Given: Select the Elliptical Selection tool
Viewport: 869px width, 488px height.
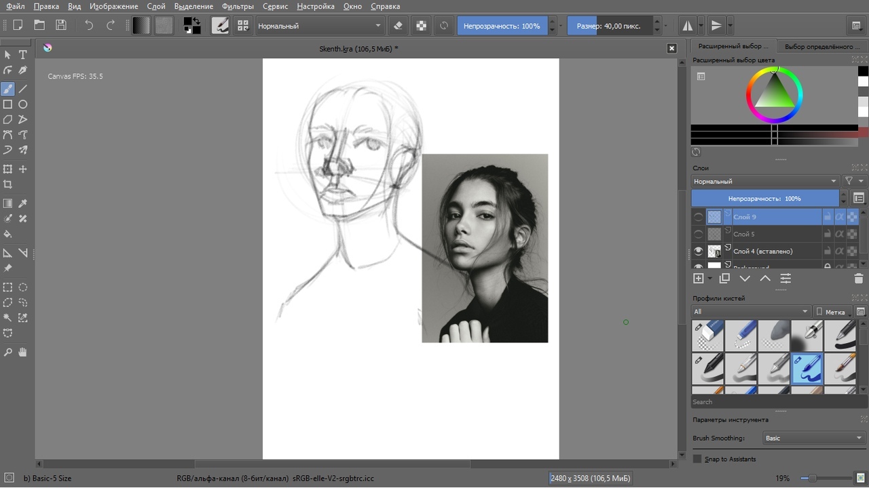Looking at the screenshot, I should click(23, 287).
